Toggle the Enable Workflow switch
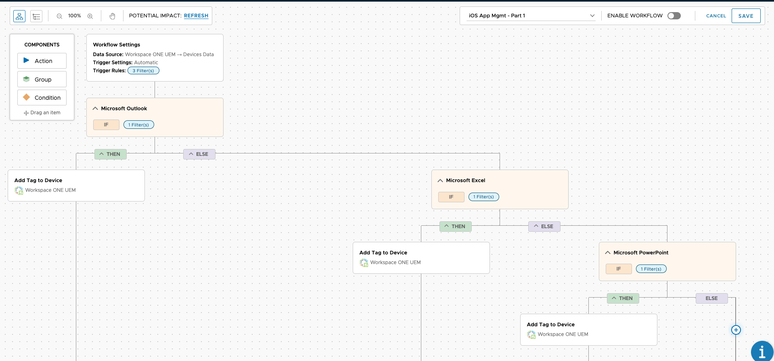 [674, 16]
